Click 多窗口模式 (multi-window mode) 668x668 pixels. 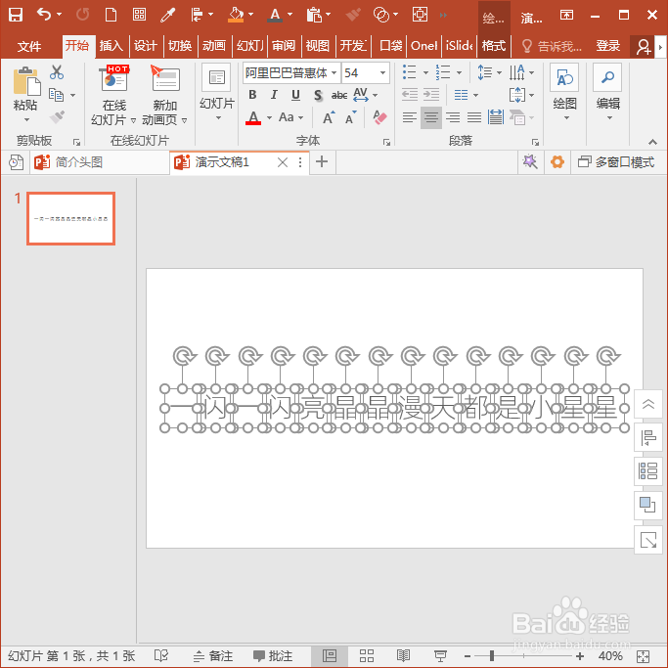616,162
